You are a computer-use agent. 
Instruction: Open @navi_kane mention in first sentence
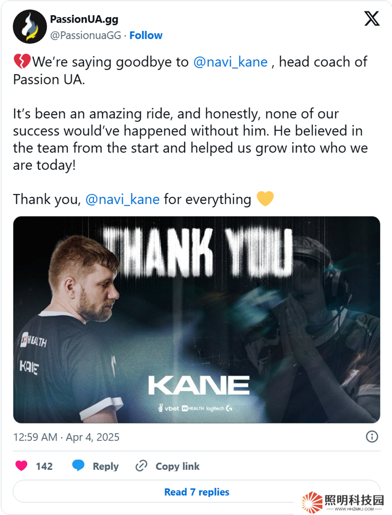[x=231, y=62]
